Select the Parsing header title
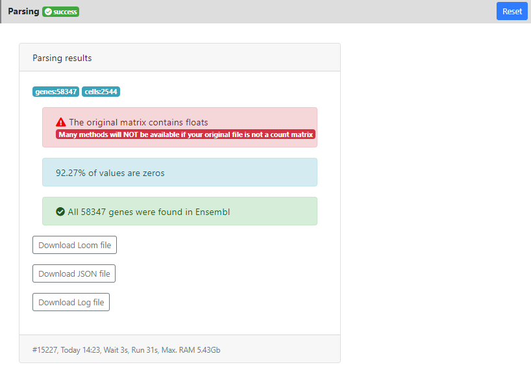 pos(23,12)
